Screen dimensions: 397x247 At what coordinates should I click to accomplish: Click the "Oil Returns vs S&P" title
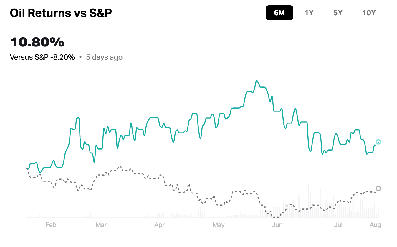pyautogui.click(x=61, y=13)
